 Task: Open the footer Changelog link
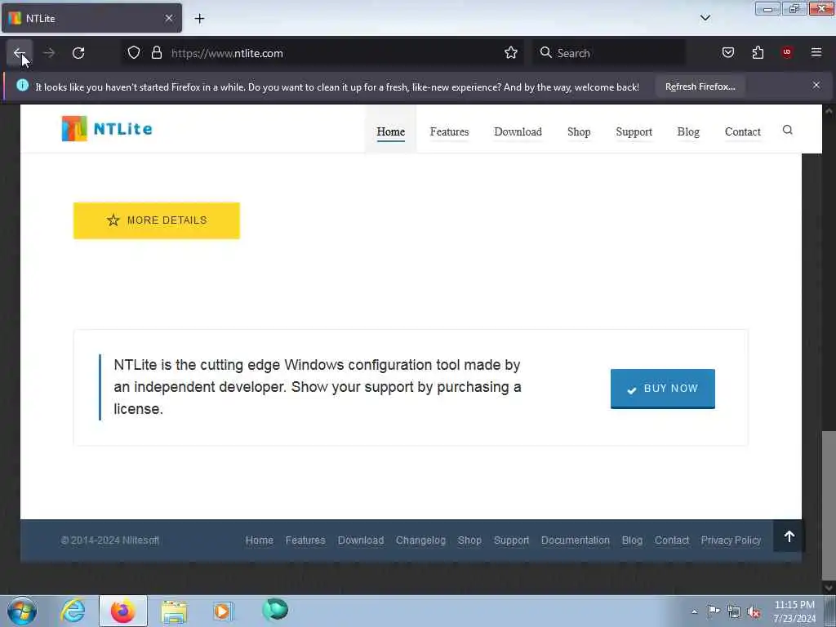coord(420,540)
